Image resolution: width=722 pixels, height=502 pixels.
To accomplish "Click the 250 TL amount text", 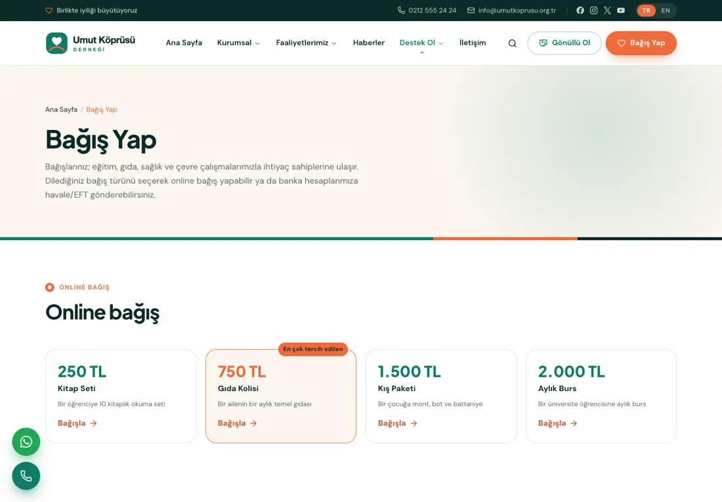I will point(82,371).
